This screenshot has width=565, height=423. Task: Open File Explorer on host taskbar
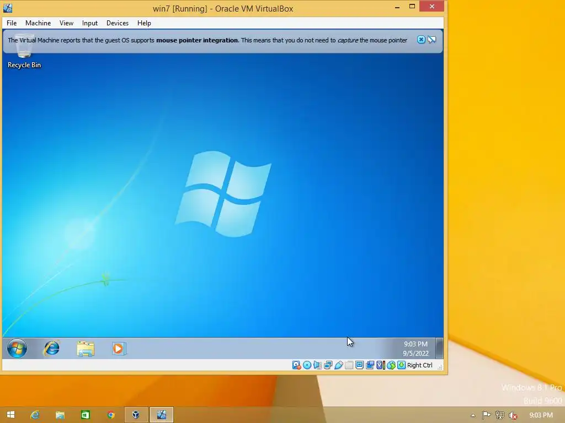click(x=60, y=415)
